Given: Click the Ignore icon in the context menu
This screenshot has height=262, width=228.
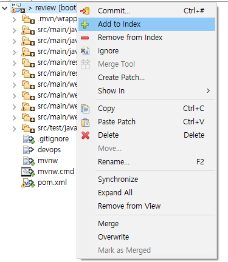Looking at the screenshot, I should 85,51.
